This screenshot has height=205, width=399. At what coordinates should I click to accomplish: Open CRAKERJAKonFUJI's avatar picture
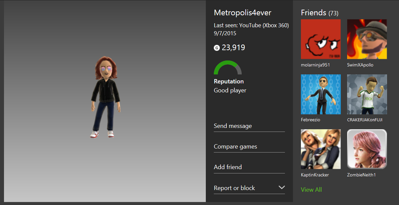click(x=367, y=94)
